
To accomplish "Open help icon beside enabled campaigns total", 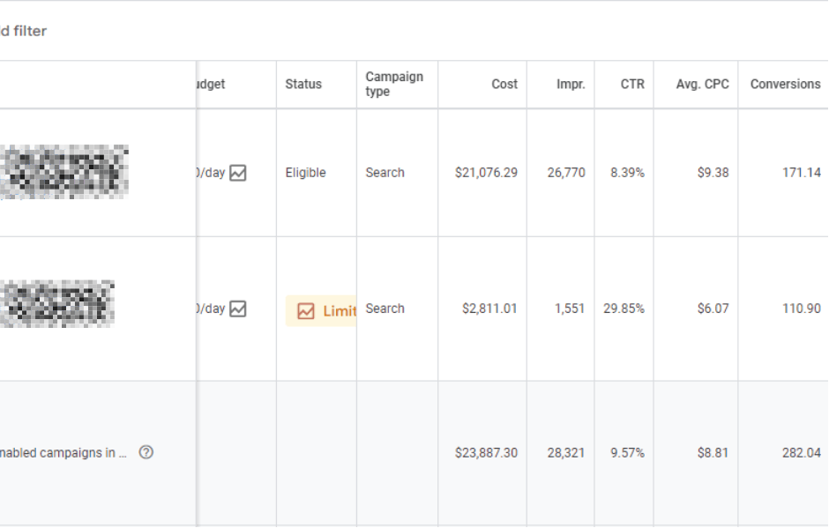I will pos(146,452).
